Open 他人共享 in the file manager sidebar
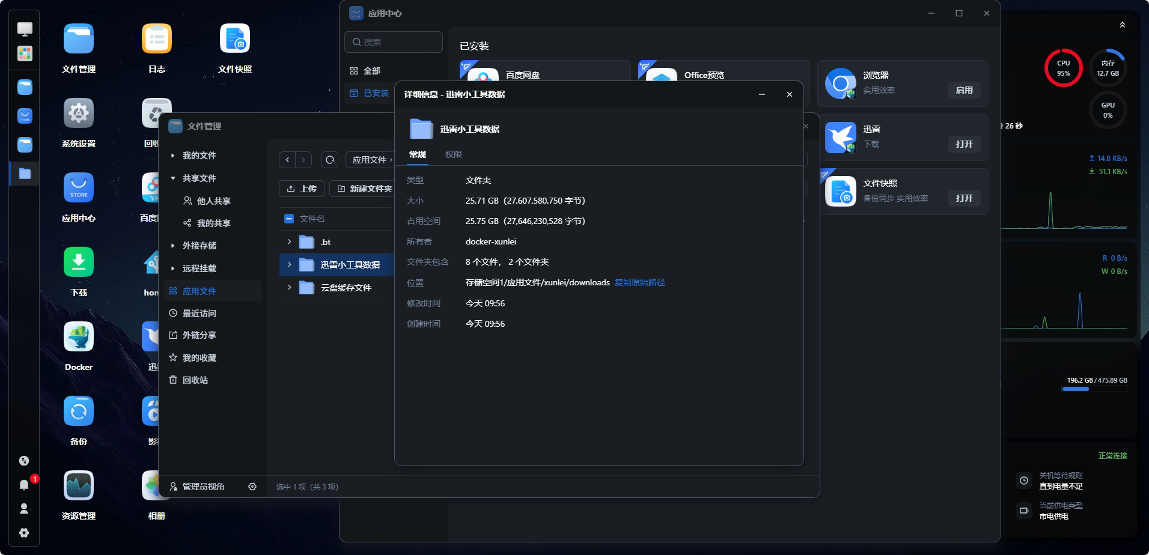1149x555 pixels. (213, 201)
